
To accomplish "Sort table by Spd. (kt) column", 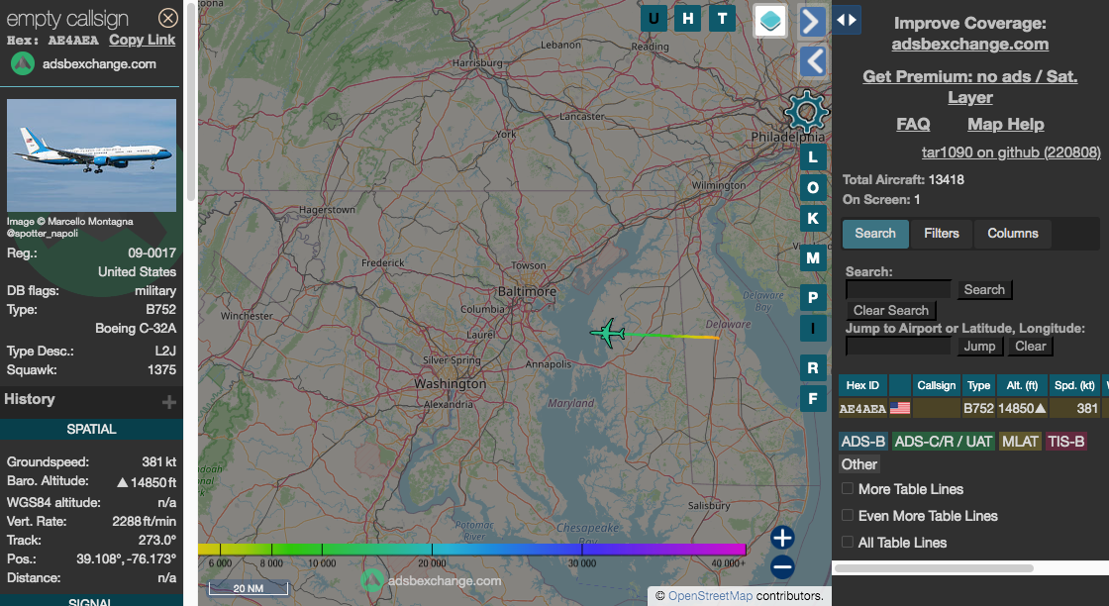I will (x=1075, y=385).
